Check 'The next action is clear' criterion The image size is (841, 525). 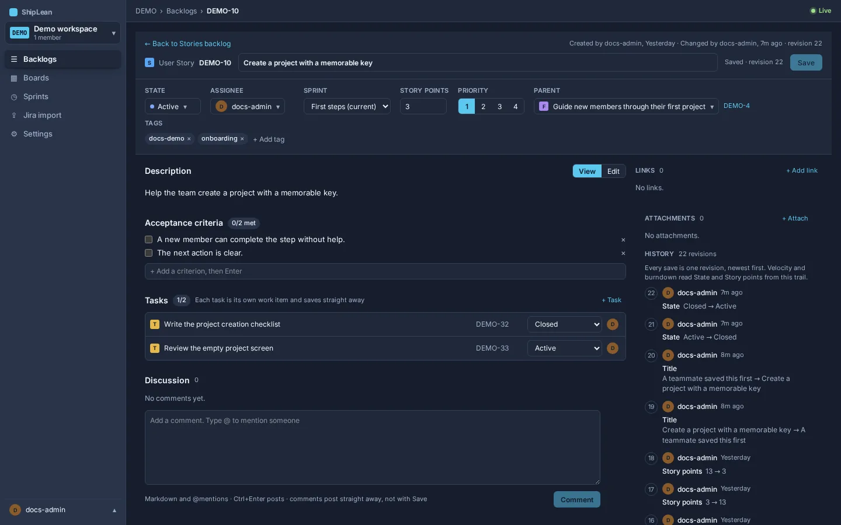[148, 253]
